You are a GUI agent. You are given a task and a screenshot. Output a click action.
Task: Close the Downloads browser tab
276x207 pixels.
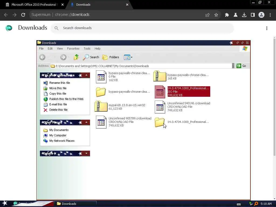point(127,5)
